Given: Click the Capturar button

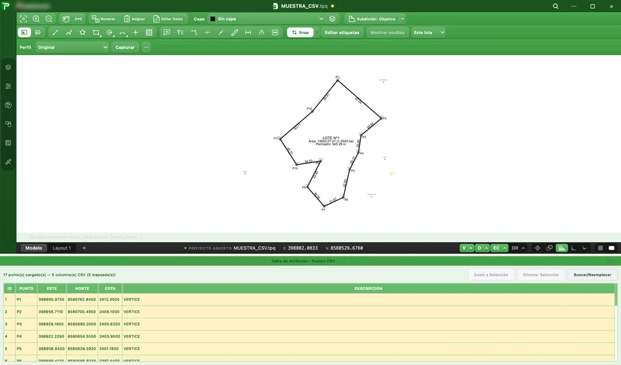Looking at the screenshot, I should point(125,47).
